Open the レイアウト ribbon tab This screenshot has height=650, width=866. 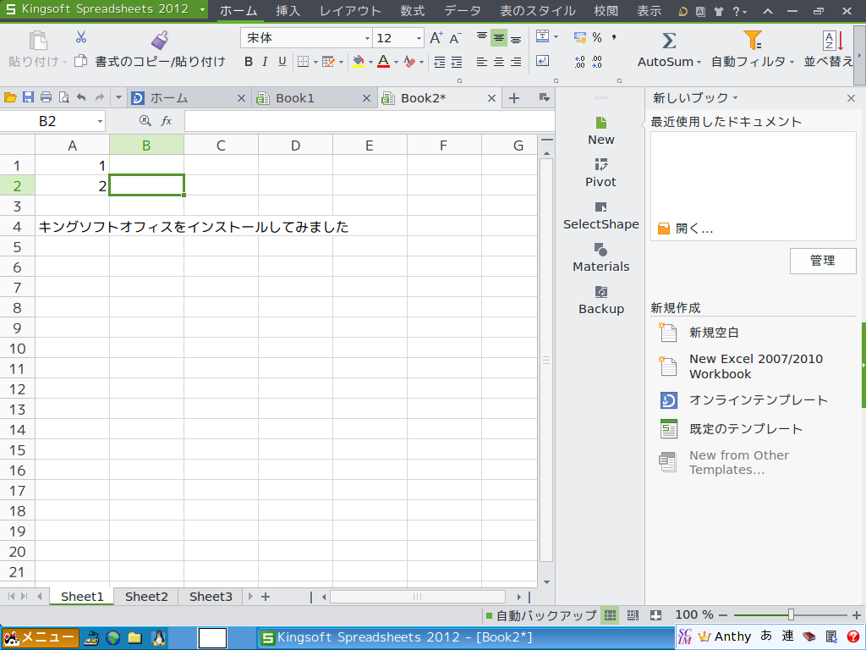(350, 11)
